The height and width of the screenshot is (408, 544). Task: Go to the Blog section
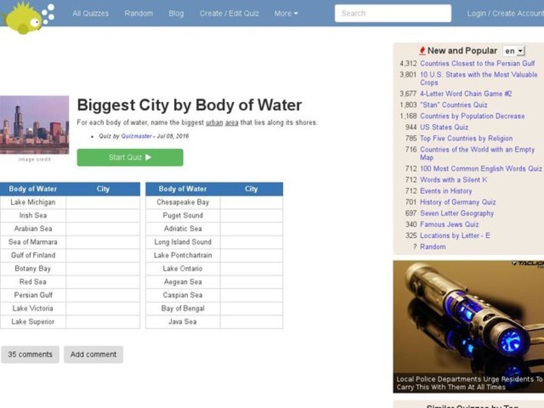pyautogui.click(x=176, y=13)
